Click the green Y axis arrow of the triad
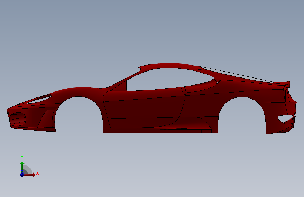Screen dimensions: 304x197 click(22, 167)
